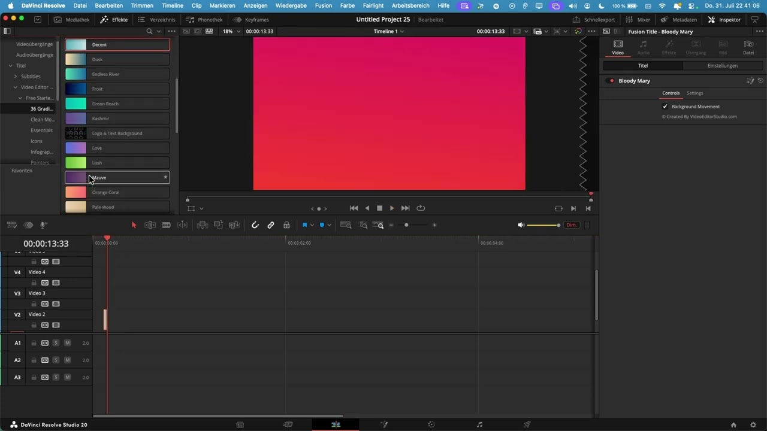The width and height of the screenshot is (767, 431).
Task: Toggle the Effekte panel button
Action: (x=114, y=20)
